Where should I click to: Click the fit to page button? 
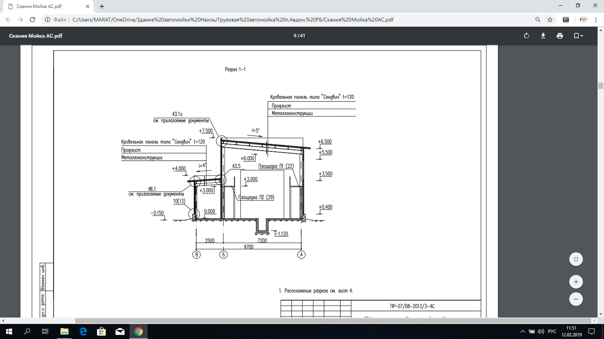coord(576,259)
